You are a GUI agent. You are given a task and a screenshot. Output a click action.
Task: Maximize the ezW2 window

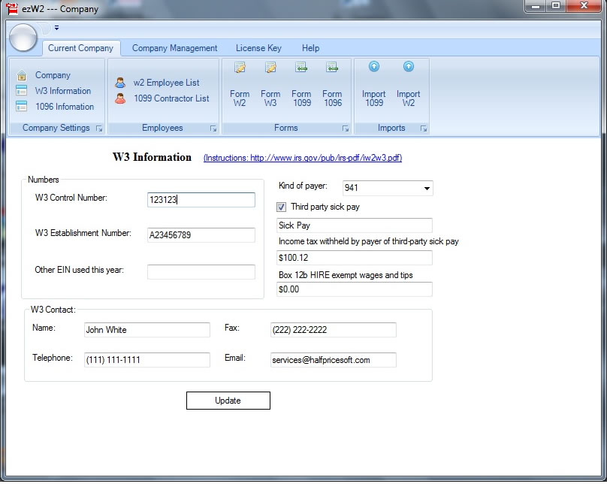pos(556,6)
